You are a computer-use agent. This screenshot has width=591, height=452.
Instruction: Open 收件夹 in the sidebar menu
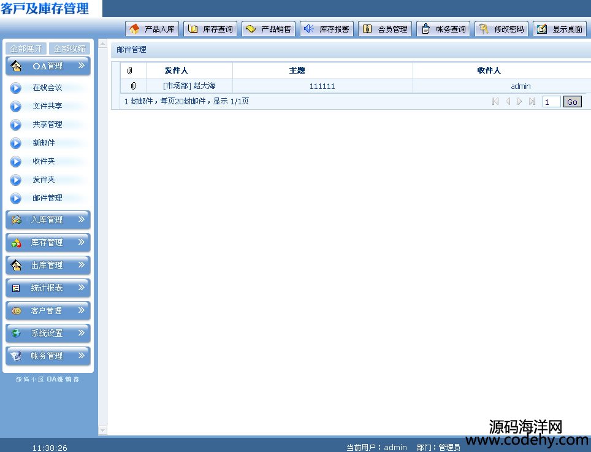(44, 161)
